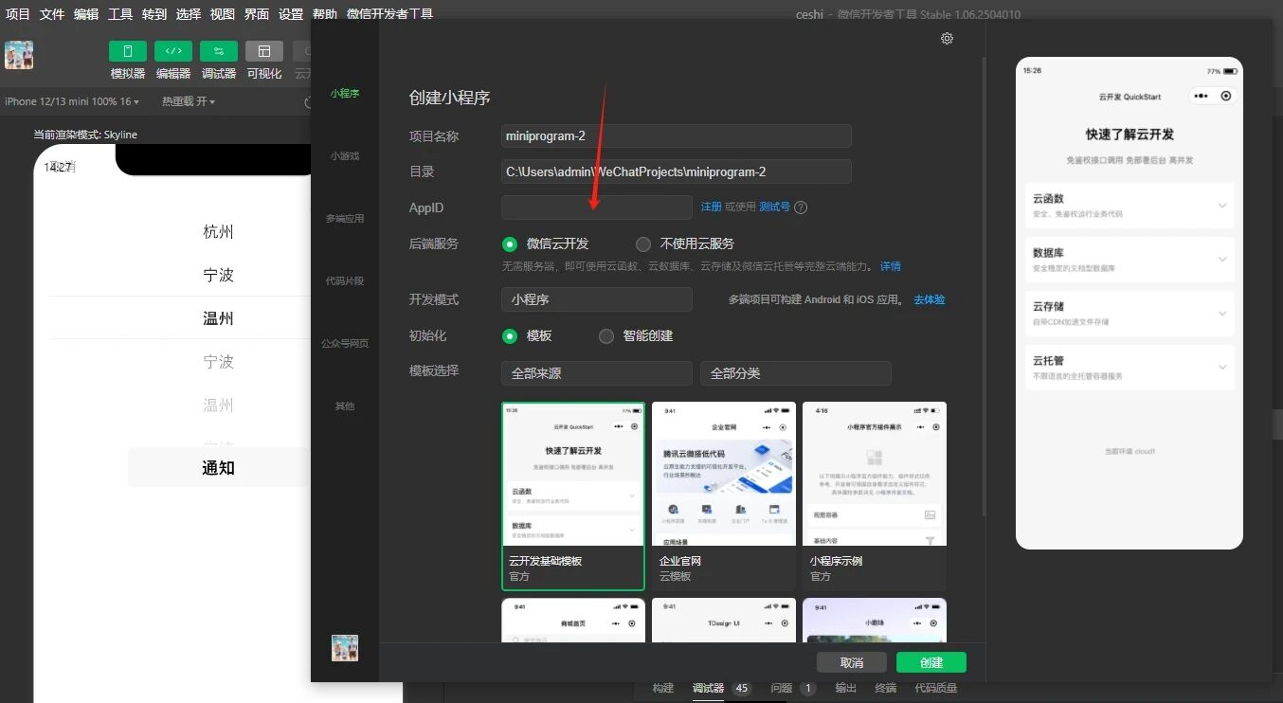The image size is (1283, 703).
Task: Open the 全部分类 template category dropdown
Action: click(x=796, y=373)
